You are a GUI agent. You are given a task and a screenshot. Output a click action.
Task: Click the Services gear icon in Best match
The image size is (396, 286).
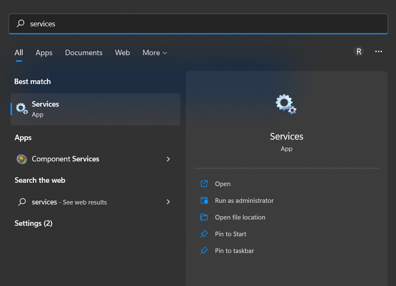[22, 109]
